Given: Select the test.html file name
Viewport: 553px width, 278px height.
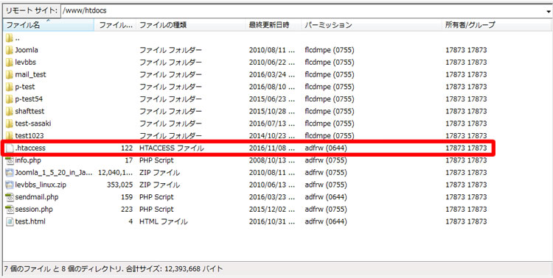Looking at the screenshot, I should (x=30, y=221).
